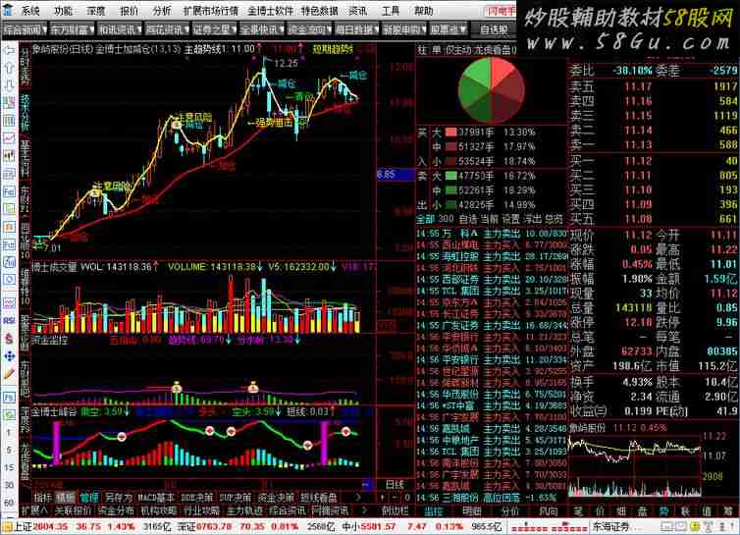The width and height of the screenshot is (740, 535).
Task: Open the 新股申购 dropdown
Action: (403, 29)
